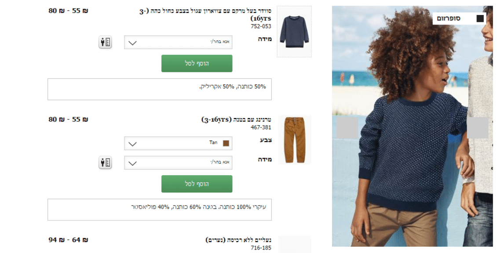Click the 50% כותנה composition text box
The image size is (497, 253).
[159, 89]
